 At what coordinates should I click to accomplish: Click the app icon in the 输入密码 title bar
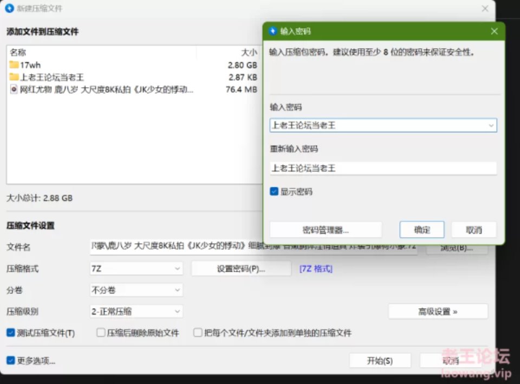(273, 31)
